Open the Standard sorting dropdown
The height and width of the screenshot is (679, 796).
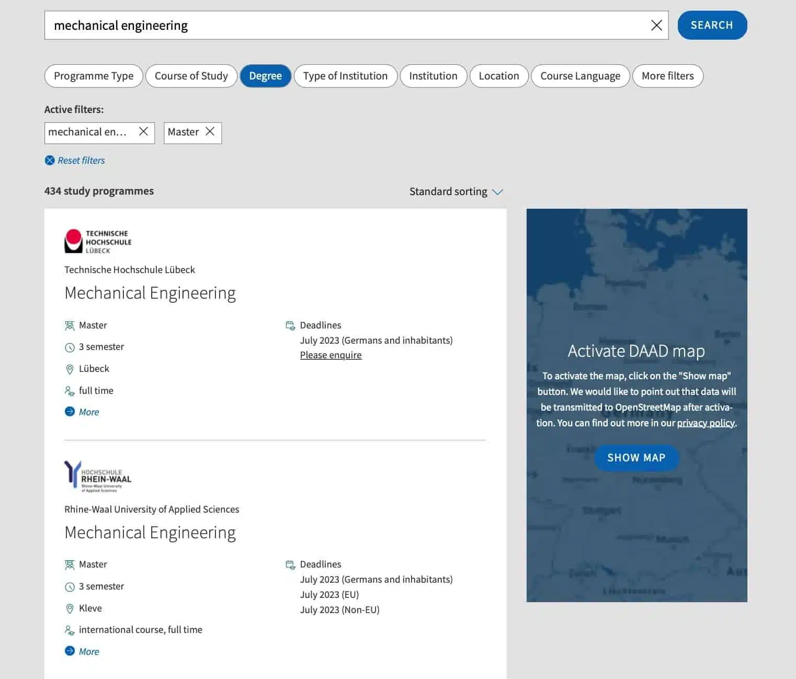pos(456,191)
